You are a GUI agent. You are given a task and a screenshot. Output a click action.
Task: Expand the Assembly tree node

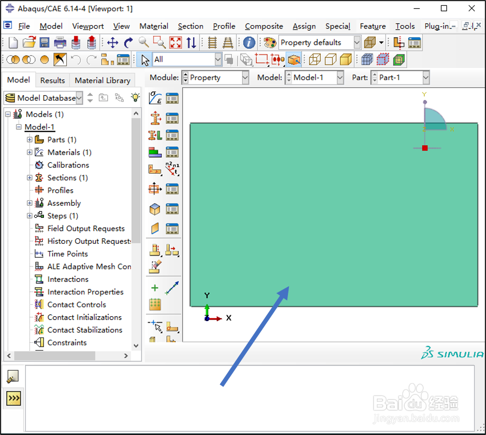[29, 203]
